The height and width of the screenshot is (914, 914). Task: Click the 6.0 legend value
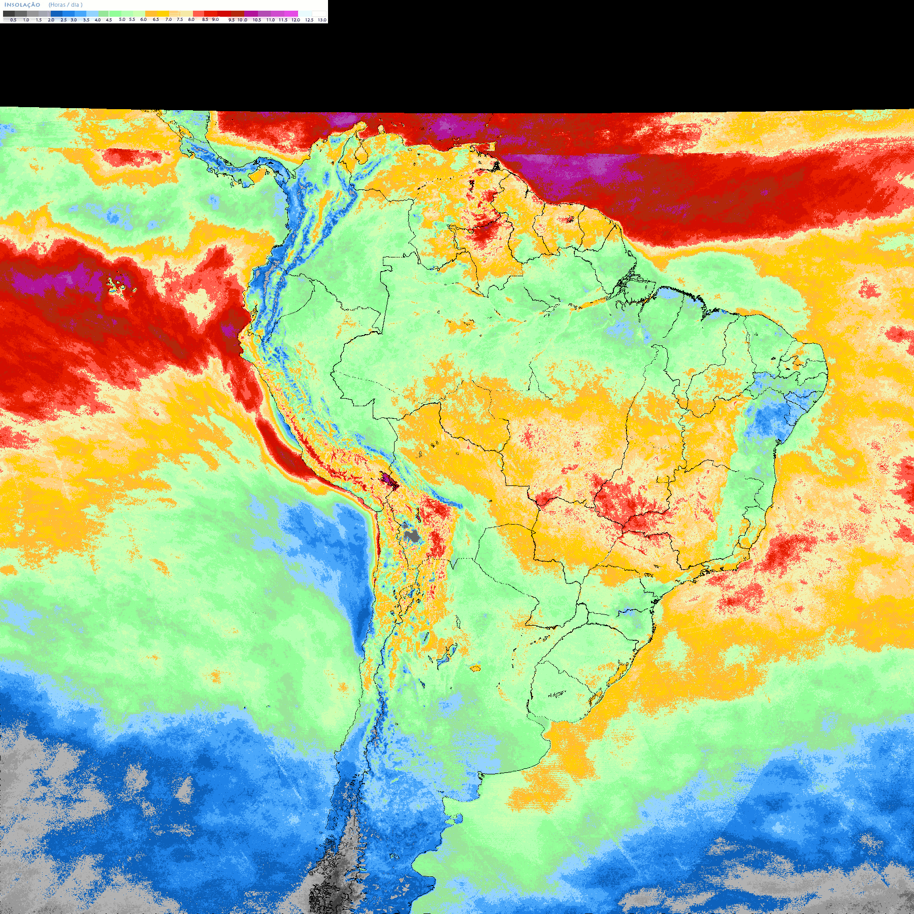[x=143, y=19]
